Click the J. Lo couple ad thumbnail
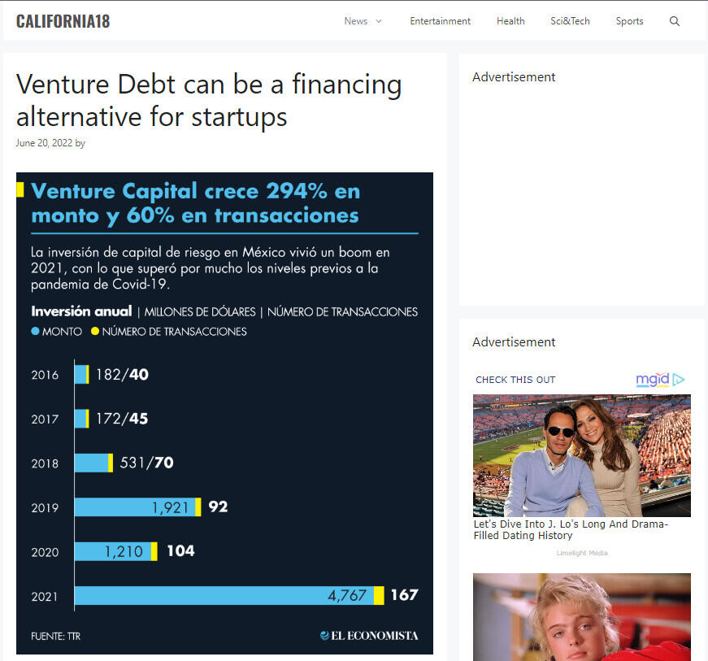 (582, 455)
